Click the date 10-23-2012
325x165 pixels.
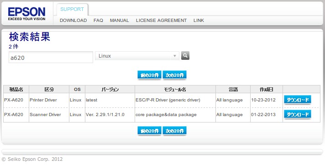(x=263, y=100)
